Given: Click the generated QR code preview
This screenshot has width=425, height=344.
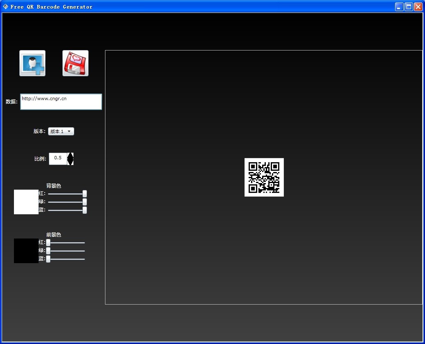Looking at the screenshot, I should point(264,177).
